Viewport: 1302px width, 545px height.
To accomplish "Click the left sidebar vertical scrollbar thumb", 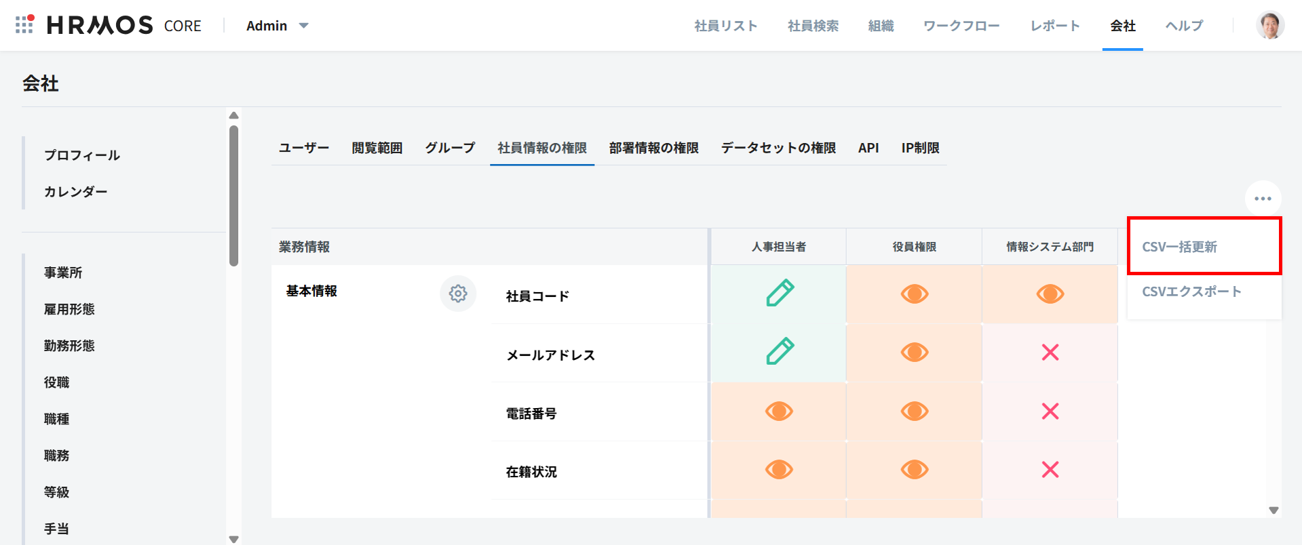I will click(x=234, y=195).
